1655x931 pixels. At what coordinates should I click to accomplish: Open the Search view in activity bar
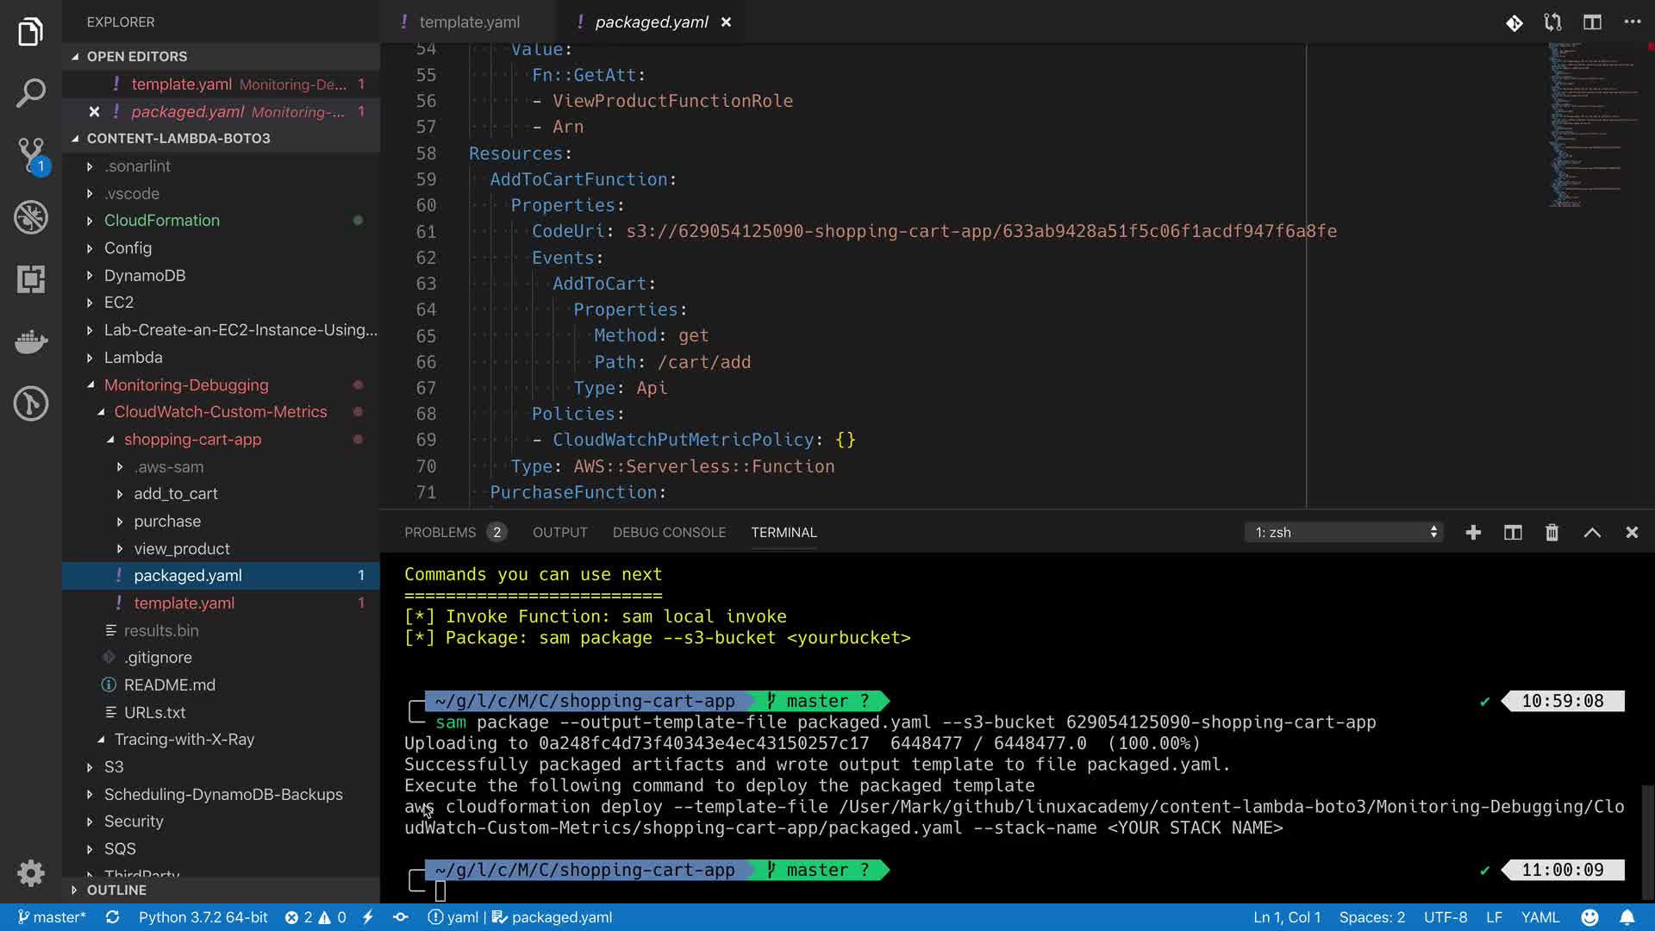31,93
